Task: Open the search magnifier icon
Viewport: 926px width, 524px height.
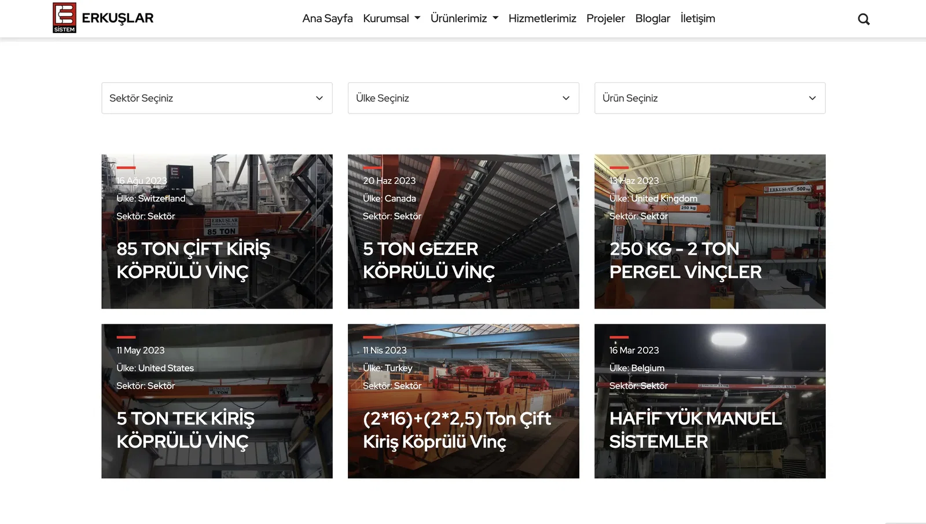Action: (863, 19)
